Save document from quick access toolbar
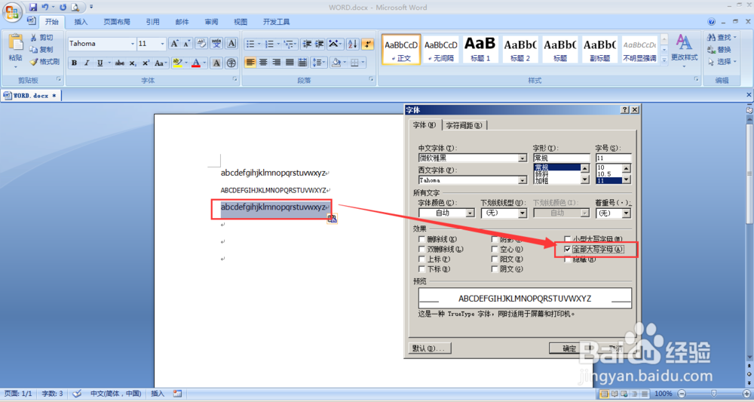754x402 pixels. pyautogui.click(x=32, y=8)
